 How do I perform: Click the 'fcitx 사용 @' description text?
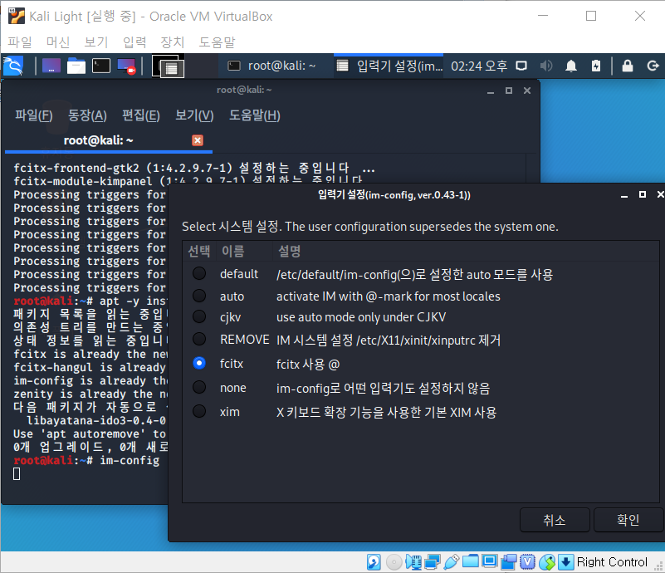[308, 365]
